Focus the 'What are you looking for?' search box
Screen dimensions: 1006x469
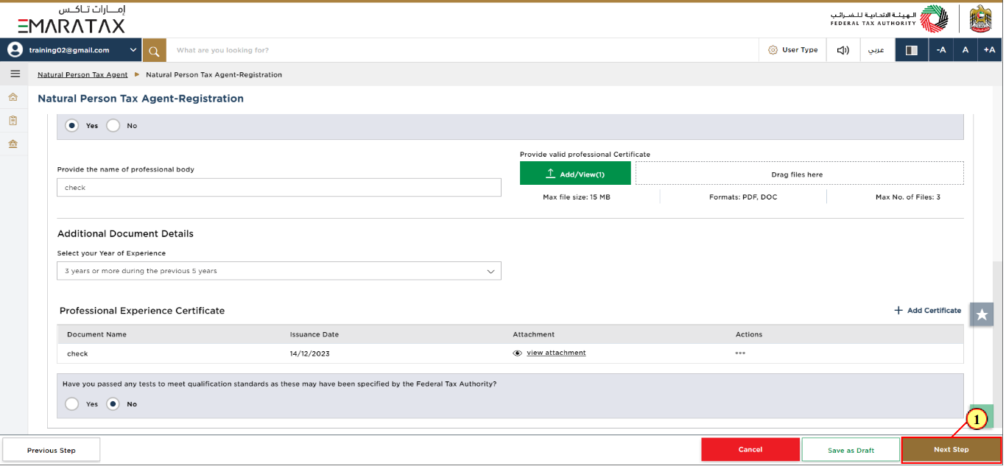pos(462,50)
